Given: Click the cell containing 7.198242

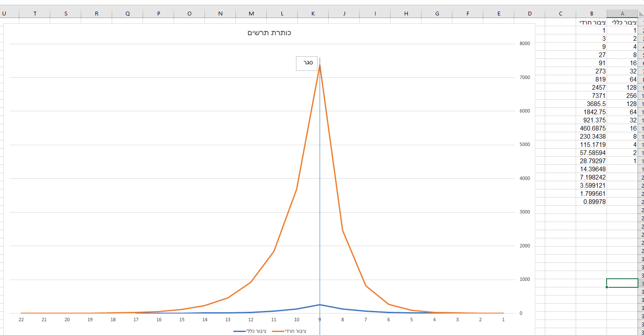Looking at the screenshot, I should (592, 177).
